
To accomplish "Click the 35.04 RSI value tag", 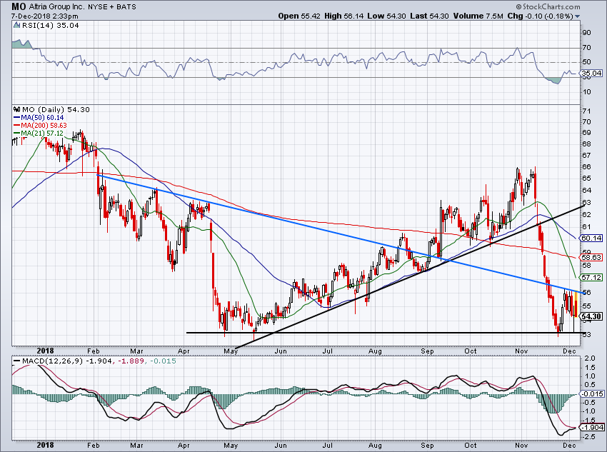I will click(x=591, y=73).
